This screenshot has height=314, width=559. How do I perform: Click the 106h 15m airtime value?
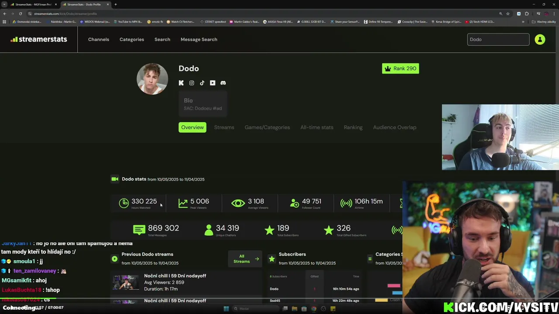369,201
